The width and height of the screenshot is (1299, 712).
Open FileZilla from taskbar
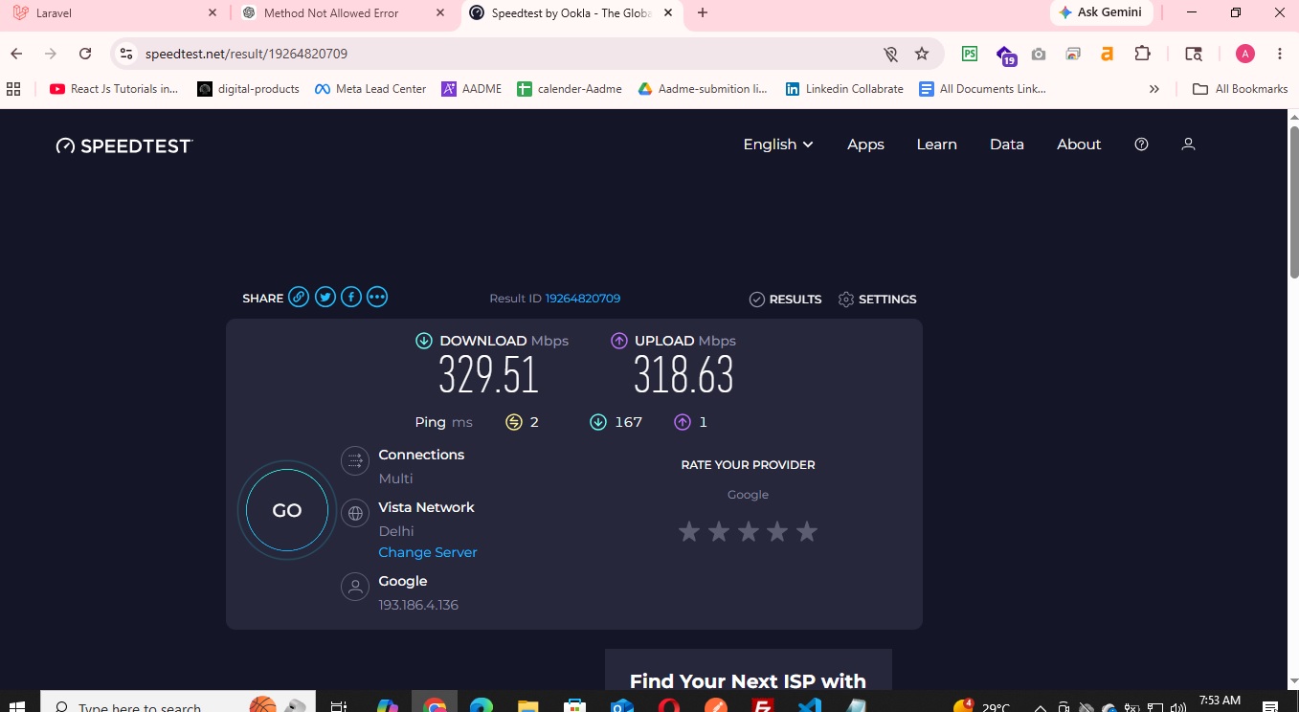pos(762,706)
